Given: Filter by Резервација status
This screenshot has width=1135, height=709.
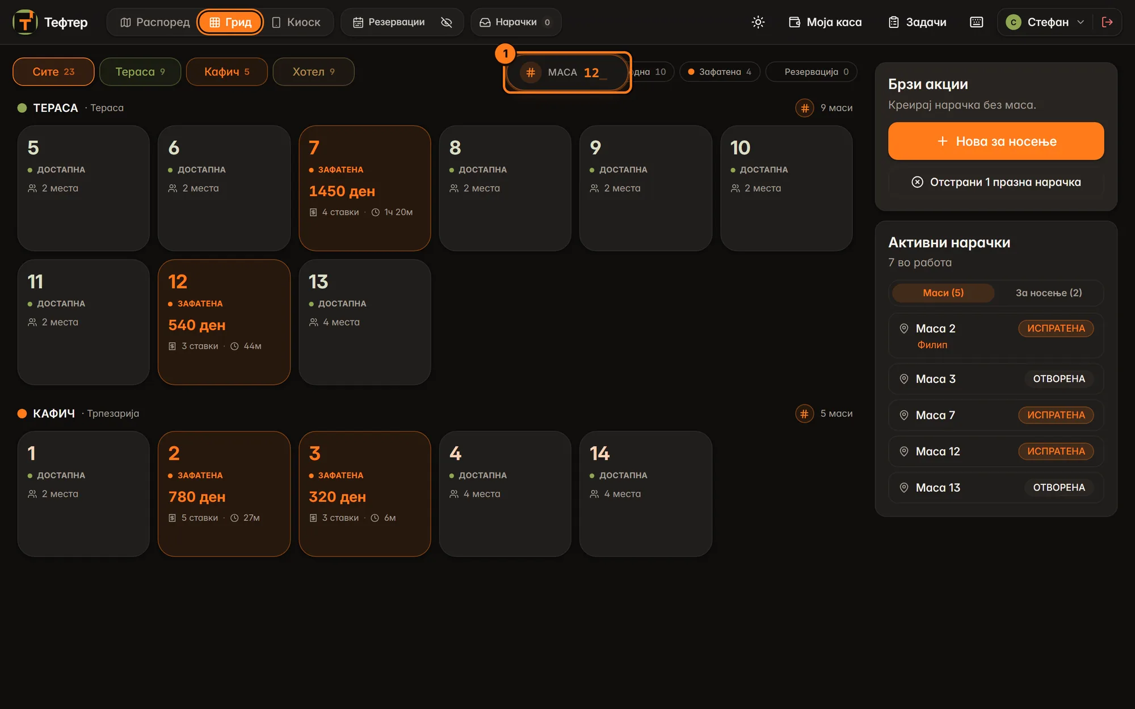Looking at the screenshot, I should (x=812, y=71).
